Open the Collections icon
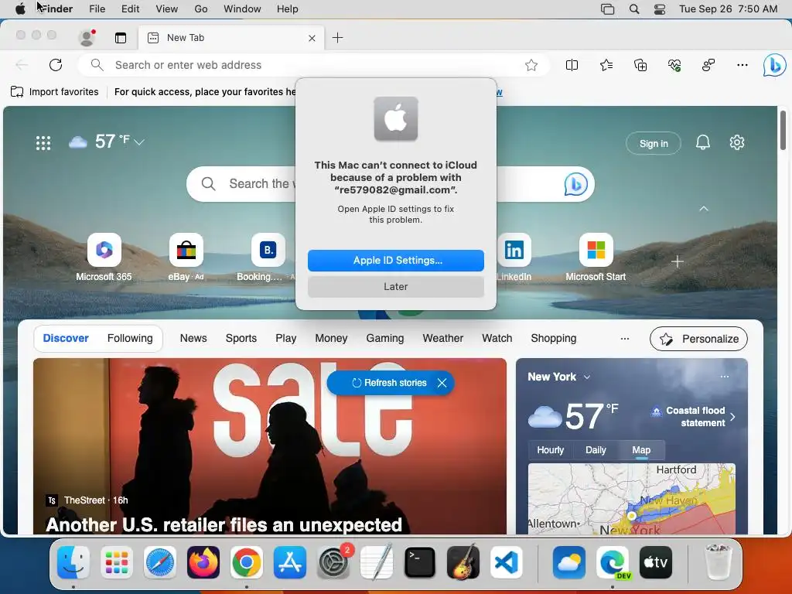Viewport: 792px width, 594px height. tap(640, 65)
